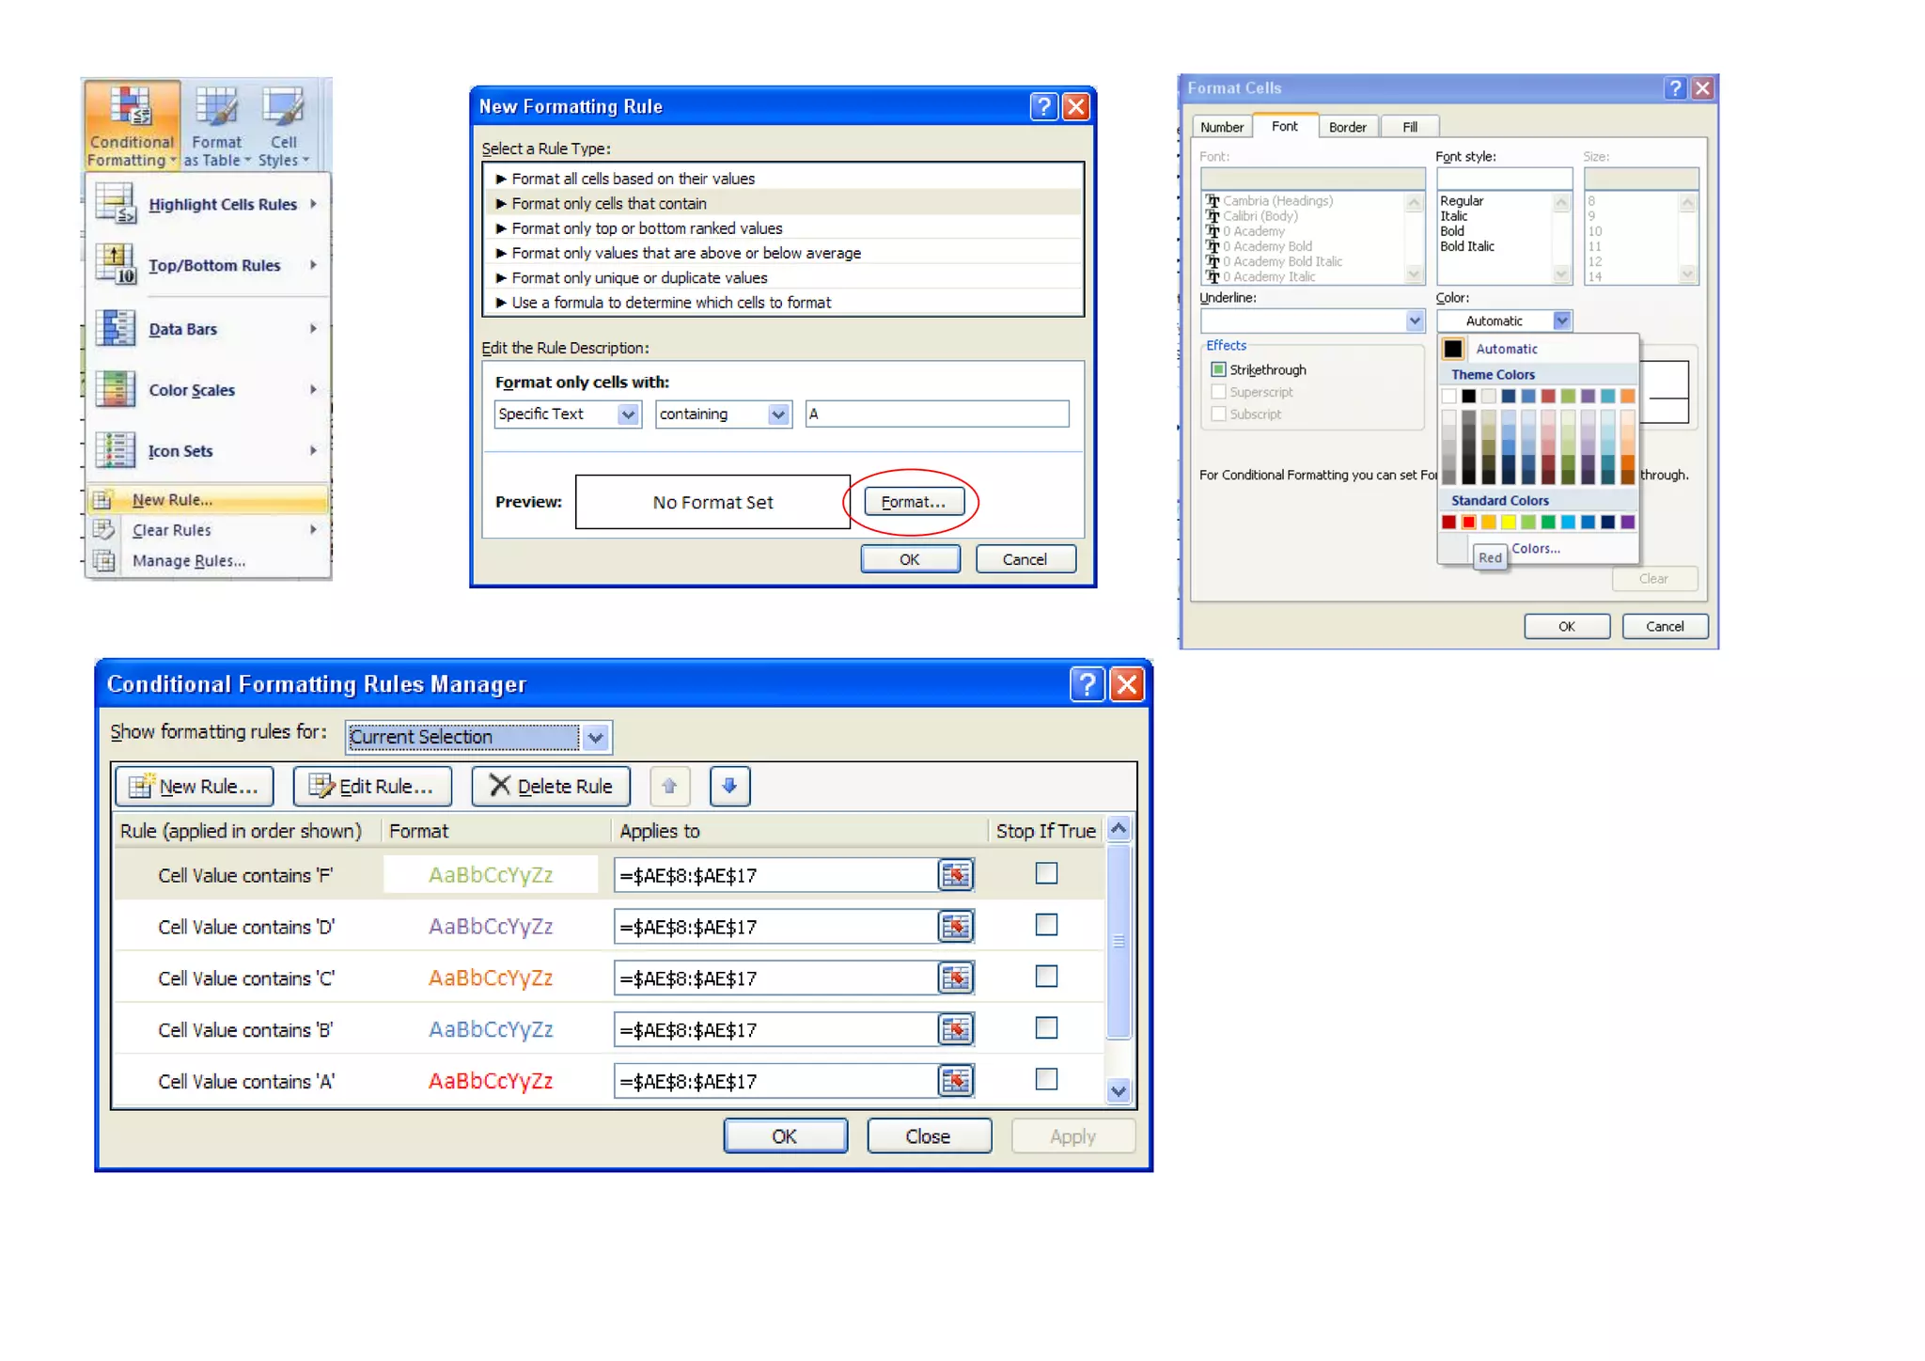Click the text field containing 'A'
The image size is (1925, 1361).
click(x=937, y=414)
